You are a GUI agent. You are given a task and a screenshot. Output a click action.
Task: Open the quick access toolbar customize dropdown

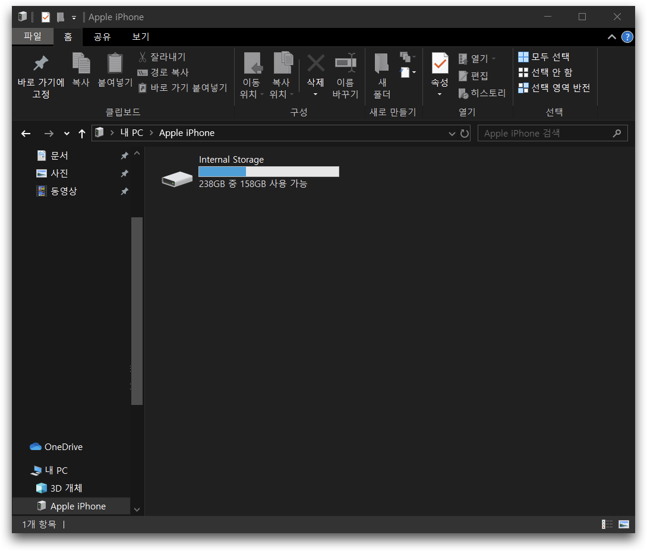click(74, 17)
